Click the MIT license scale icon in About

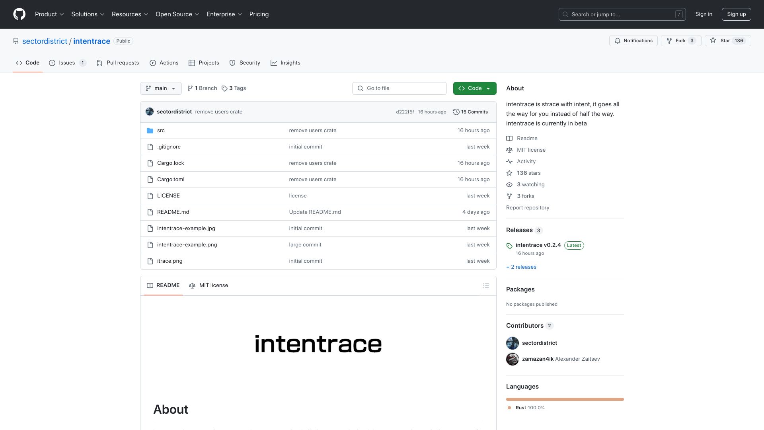click(509, 150)
